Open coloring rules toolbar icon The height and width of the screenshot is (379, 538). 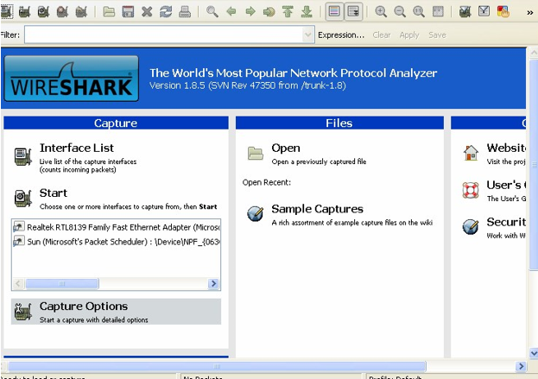pos(503,12)
